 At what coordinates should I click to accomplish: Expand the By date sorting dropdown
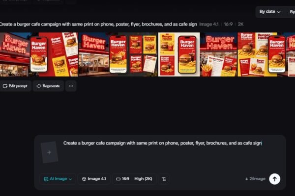[x=270, y=11]
